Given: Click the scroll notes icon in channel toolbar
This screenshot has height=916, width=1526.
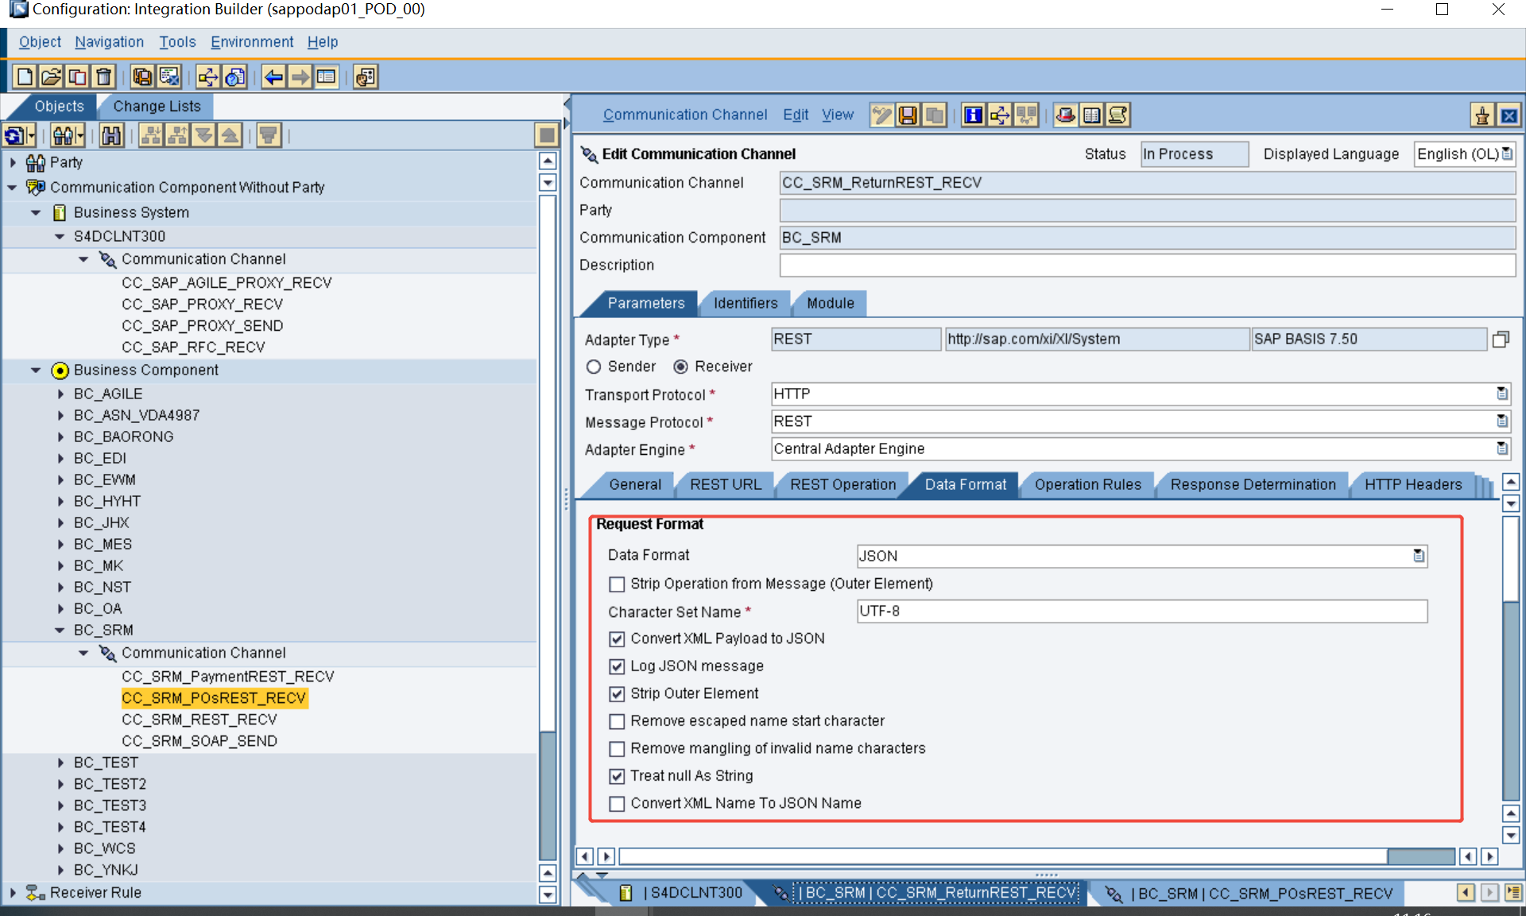Looking at the screenshot, I should point(1118,115).
